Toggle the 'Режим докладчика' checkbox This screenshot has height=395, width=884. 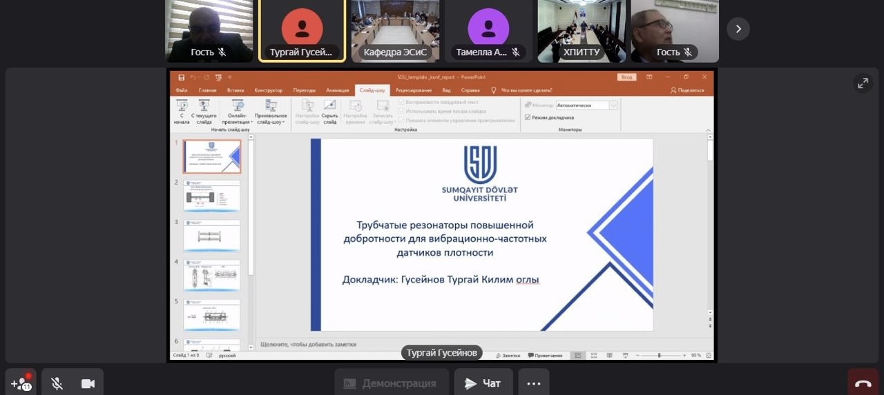point(528,118)
